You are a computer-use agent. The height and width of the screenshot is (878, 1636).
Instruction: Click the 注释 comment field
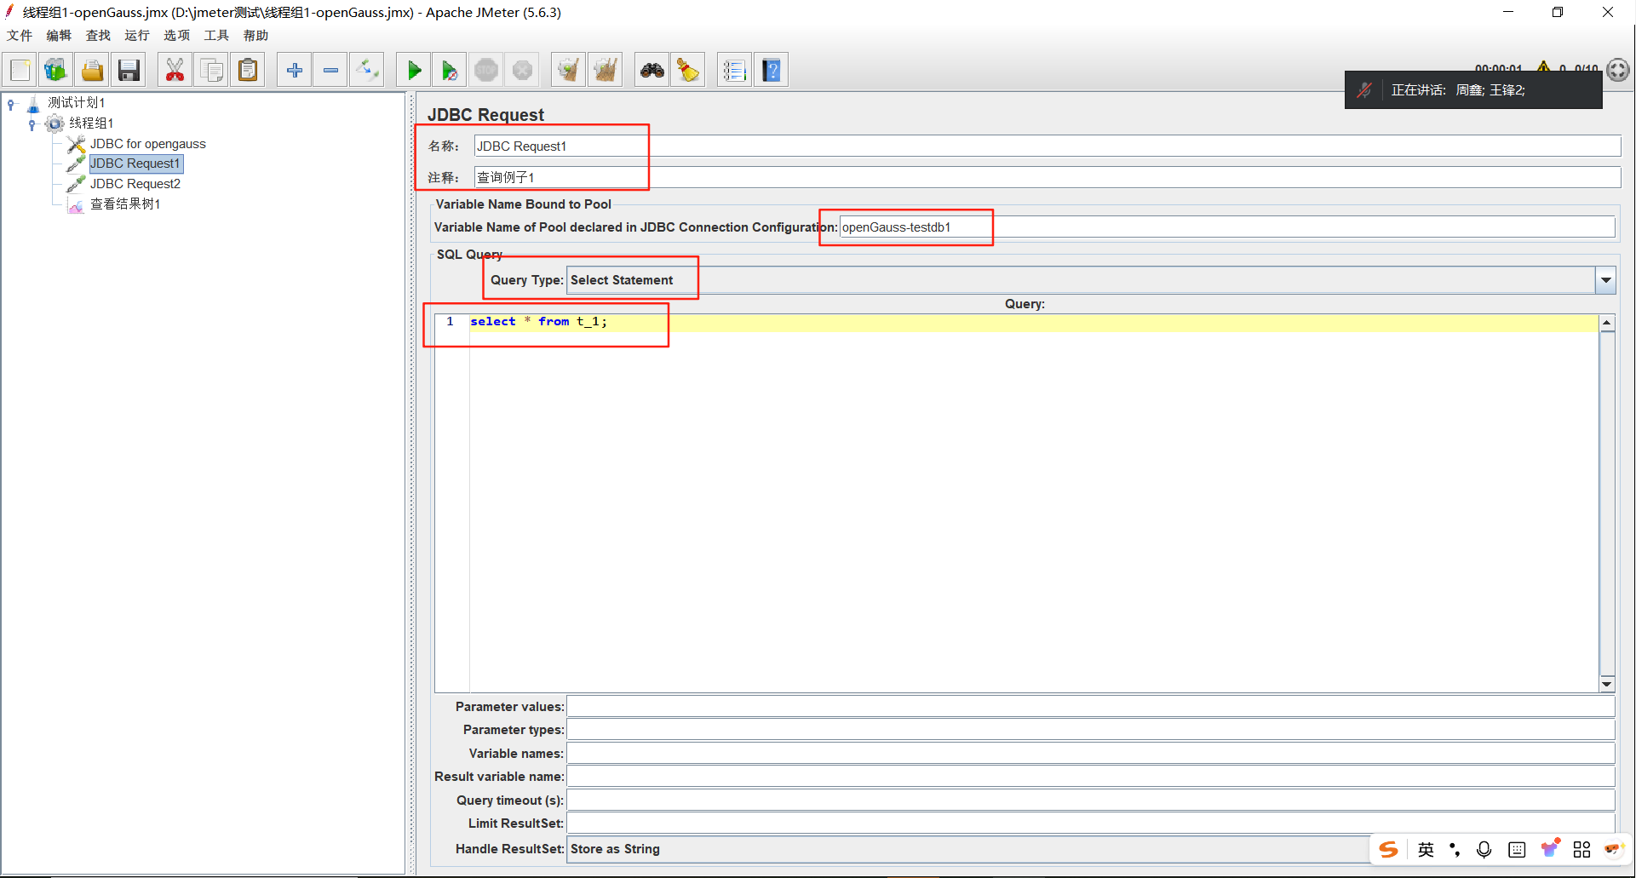pyautogui.click(x=1047, y=177)
